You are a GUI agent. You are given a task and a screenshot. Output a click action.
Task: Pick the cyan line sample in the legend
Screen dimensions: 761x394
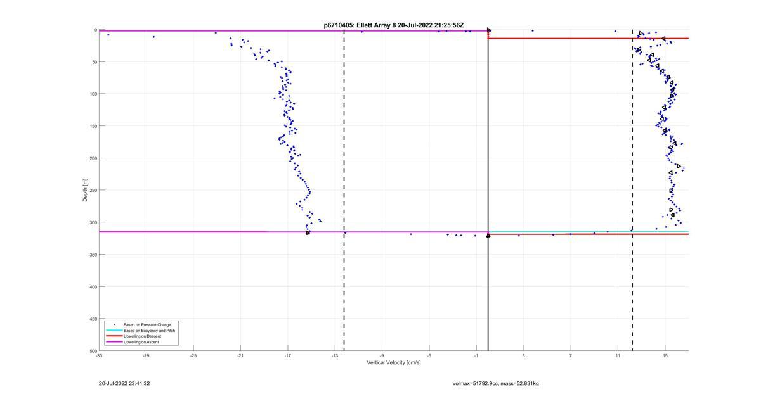[x=114, y=331]
